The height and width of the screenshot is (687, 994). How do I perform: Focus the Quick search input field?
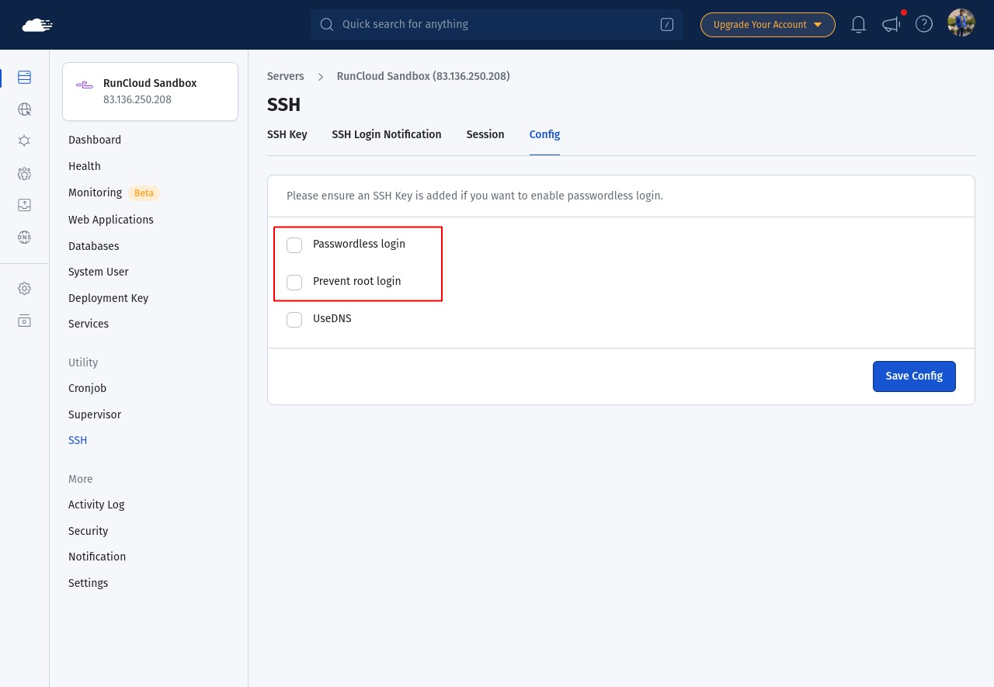[497, 25]
